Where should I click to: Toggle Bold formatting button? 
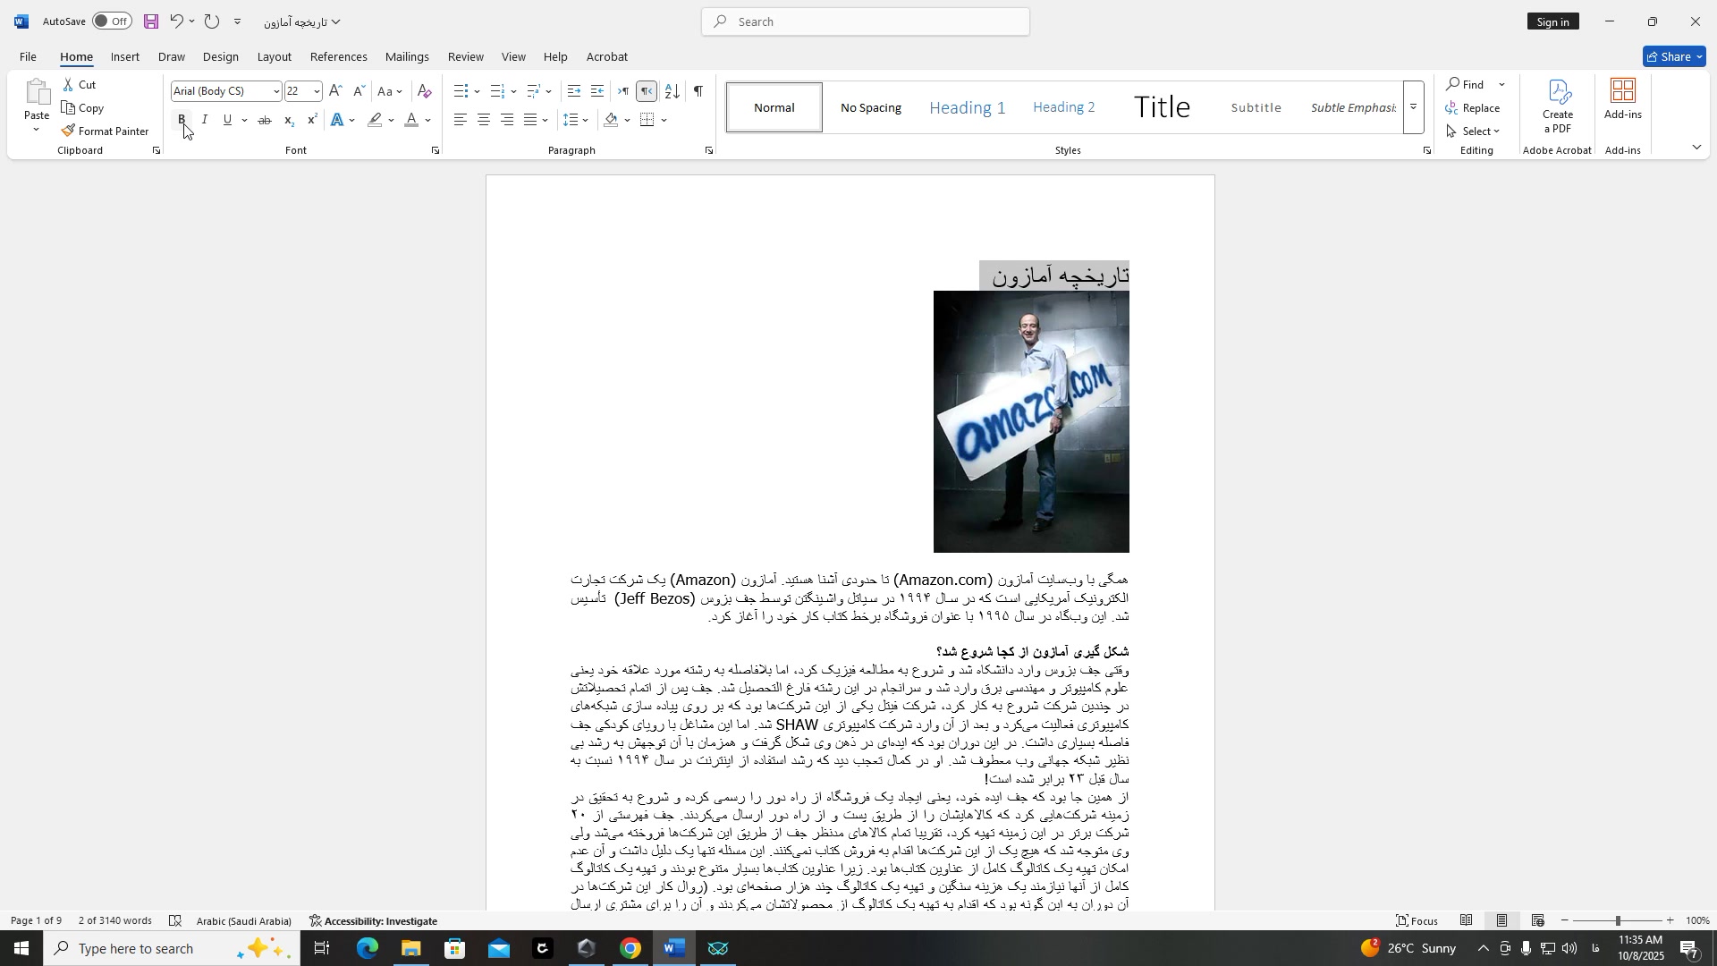click(x=182, y=120)
